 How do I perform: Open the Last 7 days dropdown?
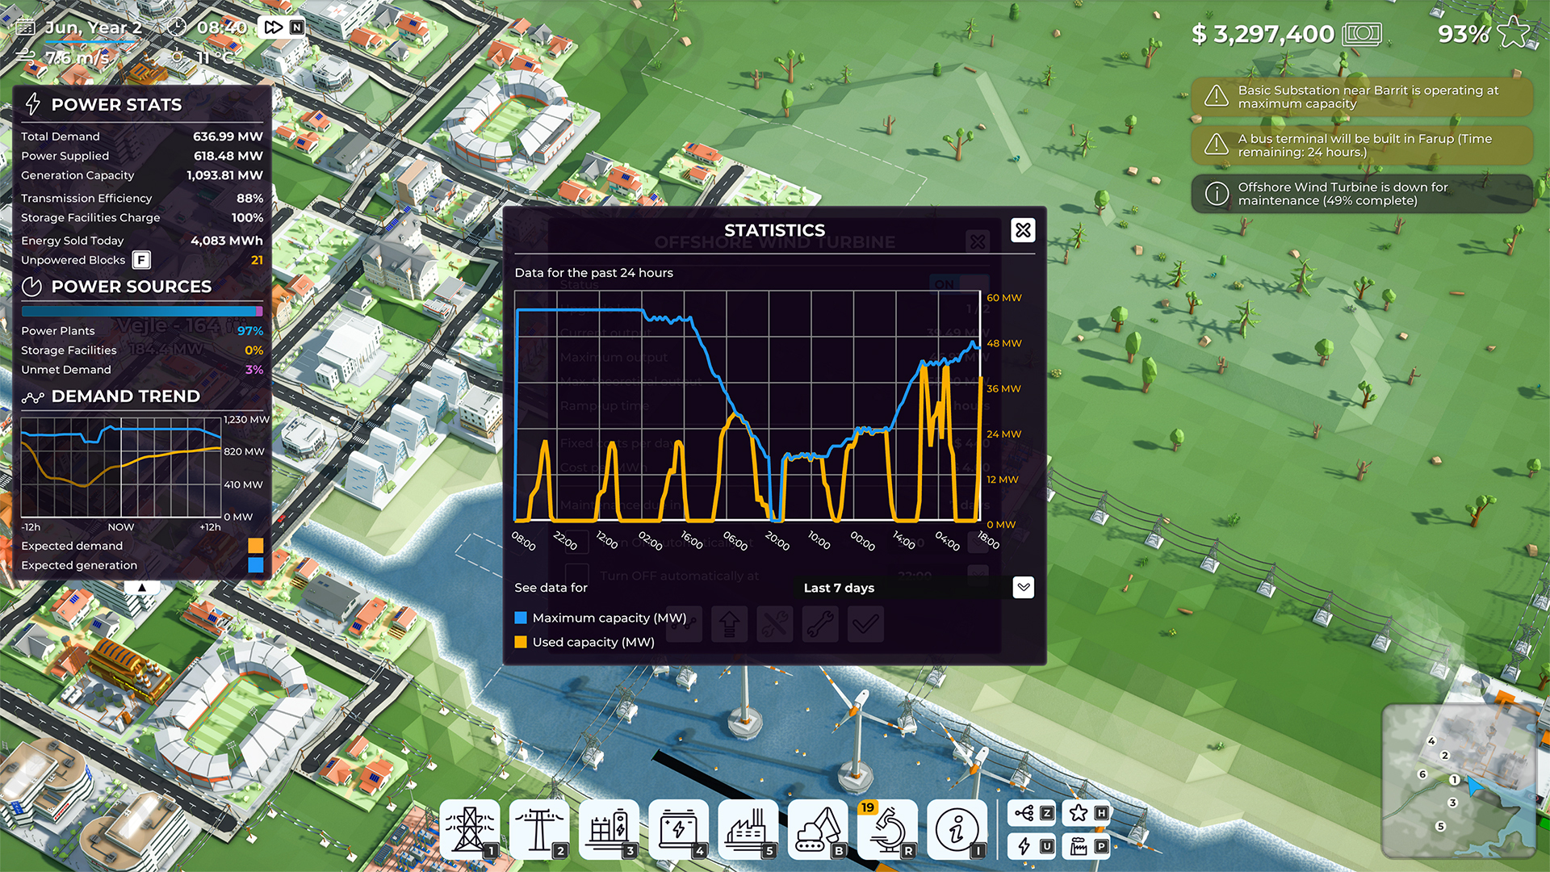click(x=1023, y=587)
